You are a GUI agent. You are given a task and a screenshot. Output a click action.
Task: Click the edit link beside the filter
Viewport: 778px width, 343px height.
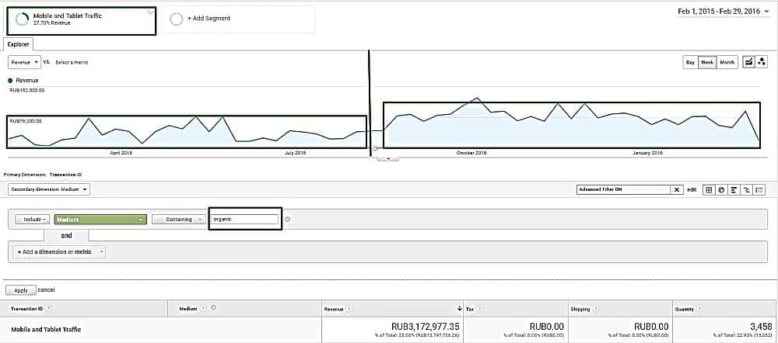pyautogui.click(x=692, y=189)
